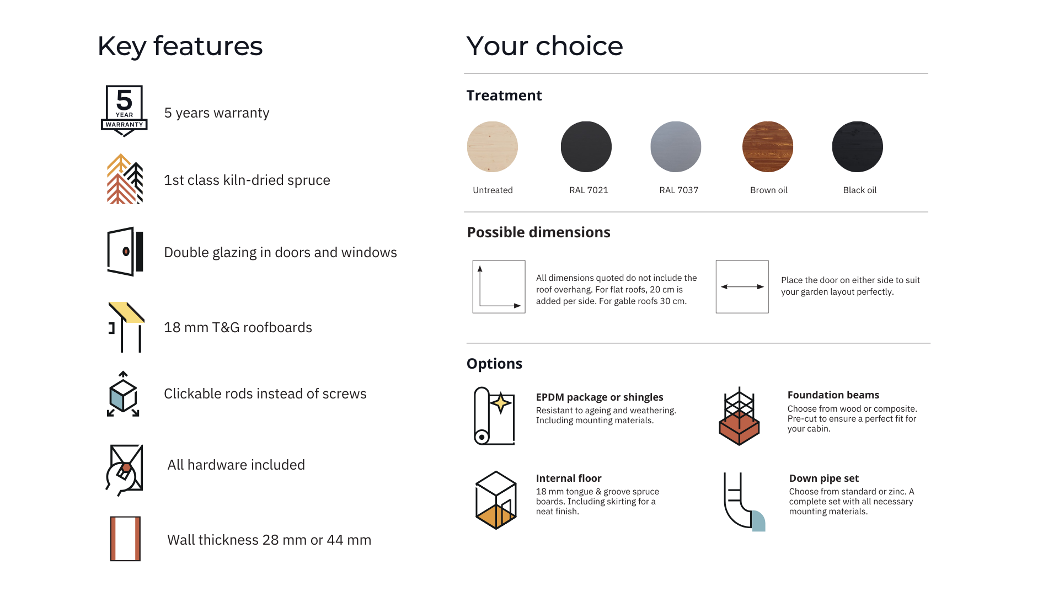The height and width of the screenshot is (596, 1059).
Task: Pick the RAL 7037 grey swatch
Action: (x=676, y=147)
